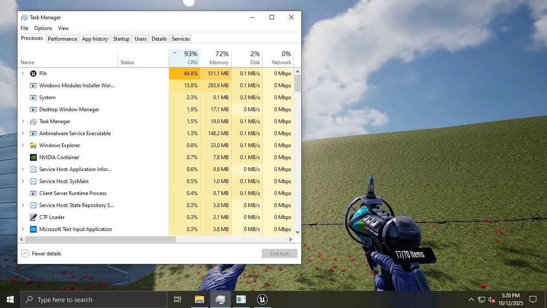547x308 pixels.
Task: Click the Antimalware Service Executable icon
Action: (33, 133)
